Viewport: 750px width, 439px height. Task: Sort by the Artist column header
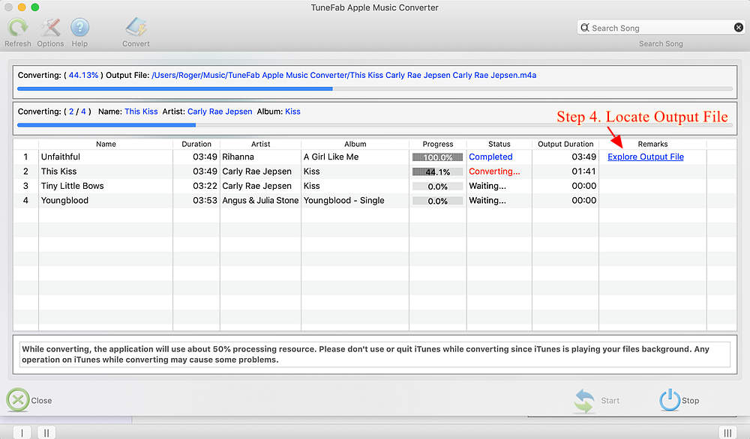[x=260, y=144]
